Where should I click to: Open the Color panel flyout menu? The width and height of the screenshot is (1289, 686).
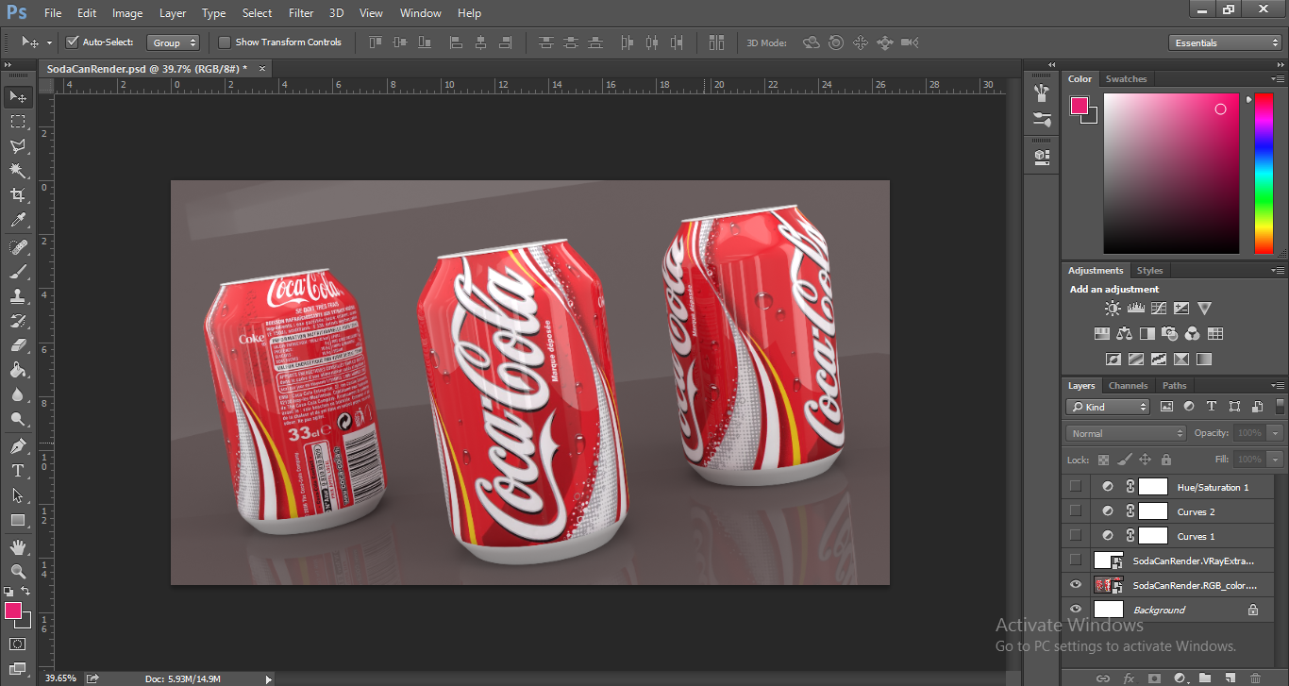[x=1278, y=79]
